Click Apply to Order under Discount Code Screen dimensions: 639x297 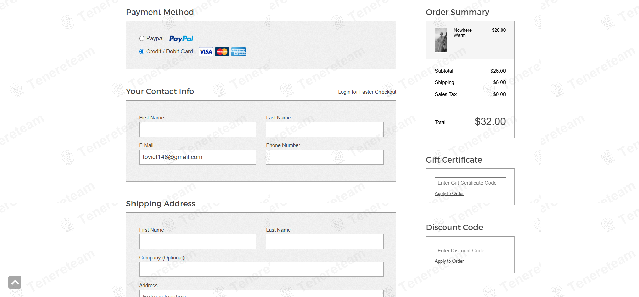click(449, 261)
